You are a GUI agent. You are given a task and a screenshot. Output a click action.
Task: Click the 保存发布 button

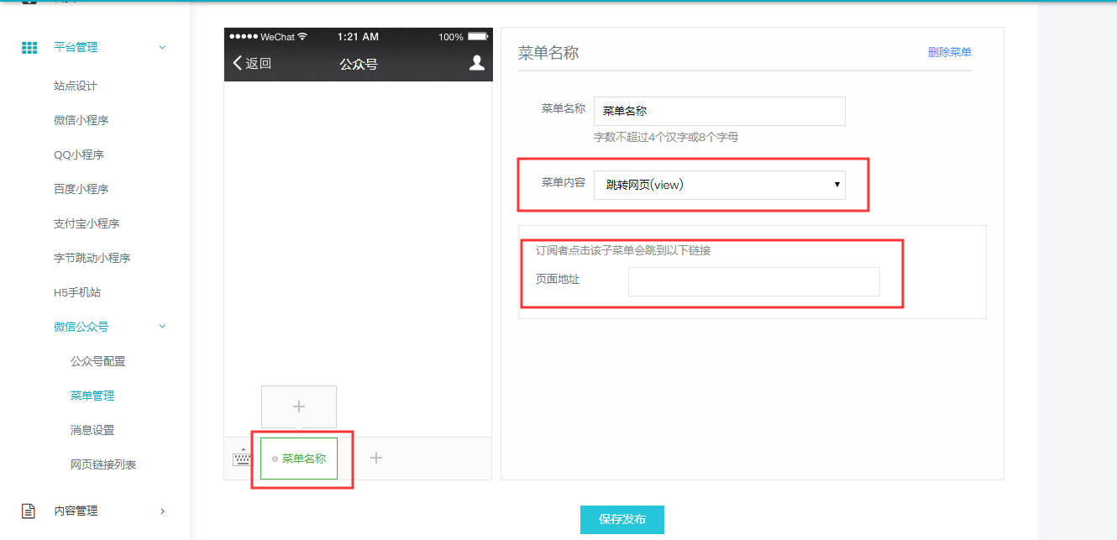click(x=621, y=520)
